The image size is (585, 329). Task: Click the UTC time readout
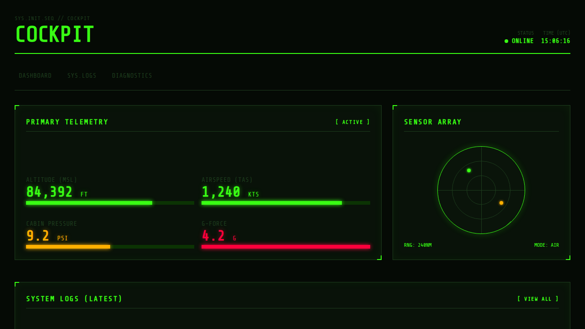pyautogui.click(x=555, y=41)
